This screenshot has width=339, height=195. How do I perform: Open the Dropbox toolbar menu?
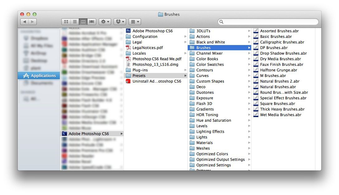(120, 21)
